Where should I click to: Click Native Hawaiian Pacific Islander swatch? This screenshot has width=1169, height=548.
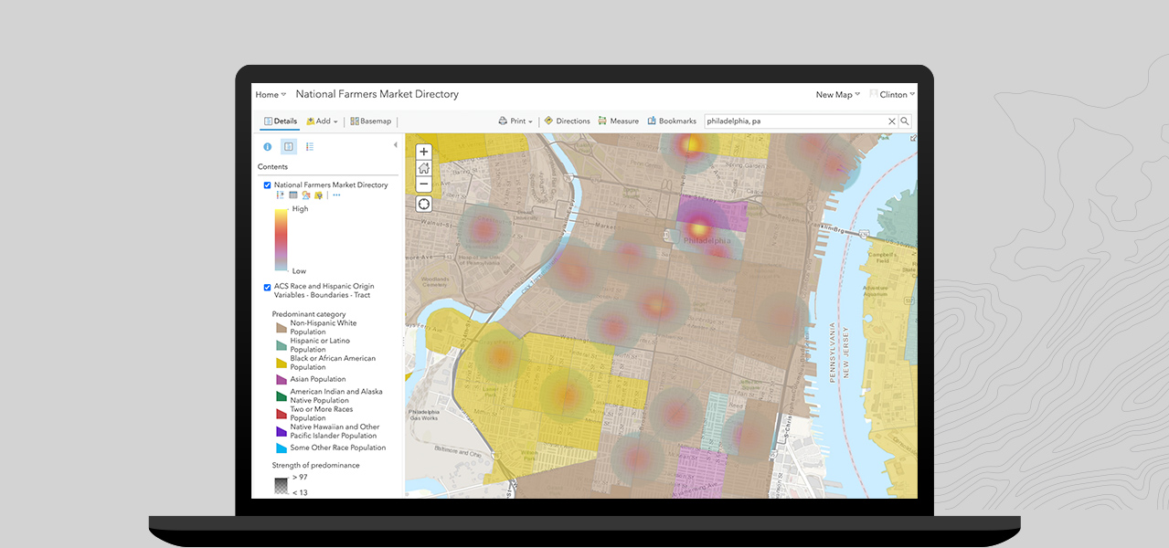pyautogui.click(x=282, y=431)
